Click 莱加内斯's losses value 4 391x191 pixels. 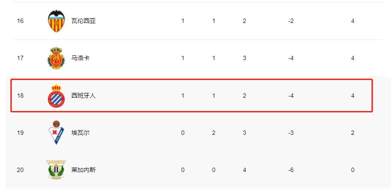pyautogui.click(x=245, y=170)
